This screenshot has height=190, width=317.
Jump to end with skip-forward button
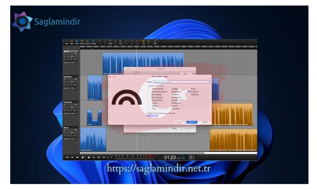pyautogui.click(x=99, y=157)
